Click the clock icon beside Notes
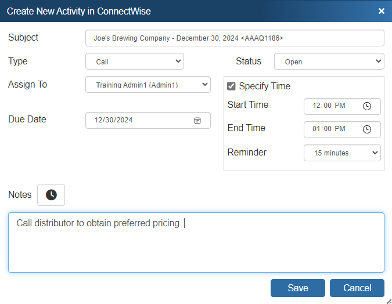The height and width of the screenshot is (304, 392). pyautogui.click(x=51, y=195)
